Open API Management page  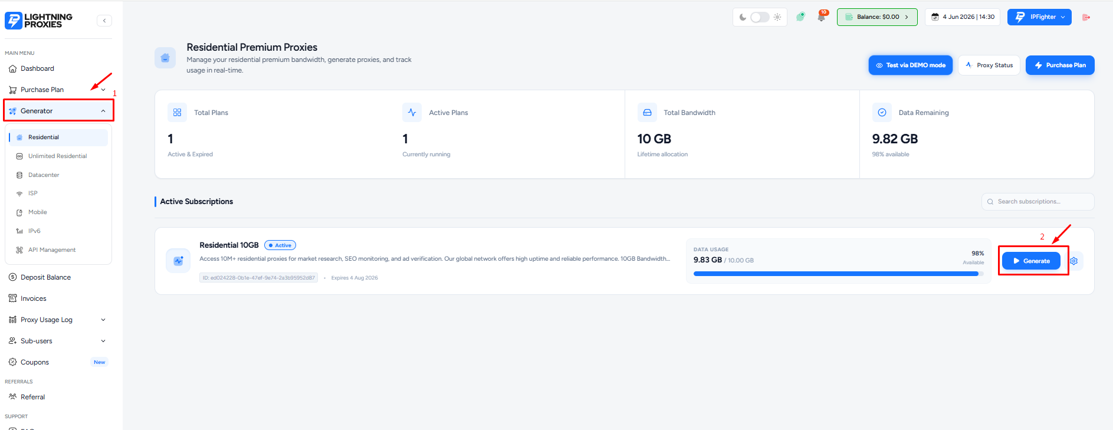coord(58,250)
